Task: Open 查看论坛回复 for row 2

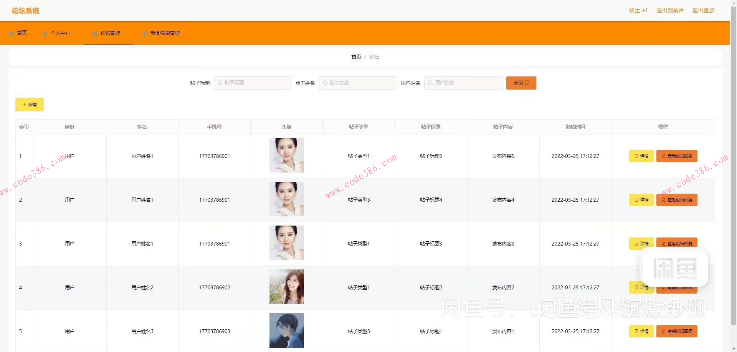Action: [676, 200]
